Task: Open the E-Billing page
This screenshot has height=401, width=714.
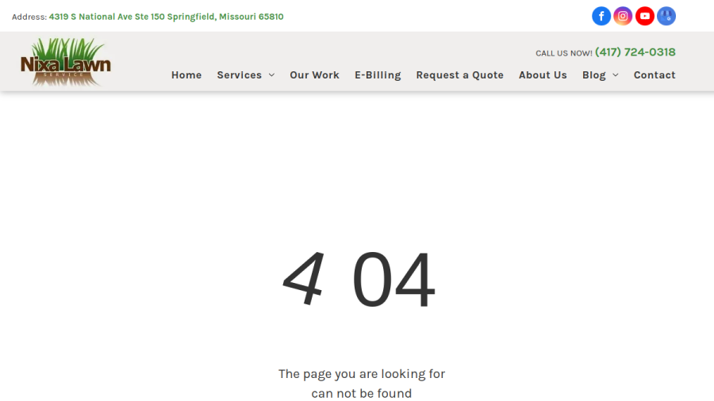Action: [x=378, y=75]
